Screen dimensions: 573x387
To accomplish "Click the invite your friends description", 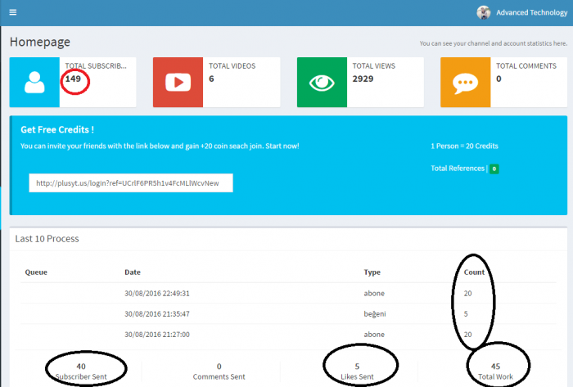I will tap(160, 146).
